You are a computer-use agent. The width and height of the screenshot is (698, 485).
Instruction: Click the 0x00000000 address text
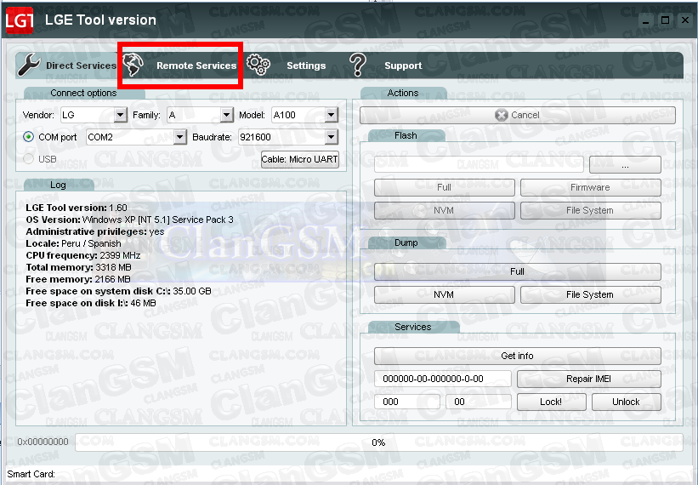click(x=43, y=442)
